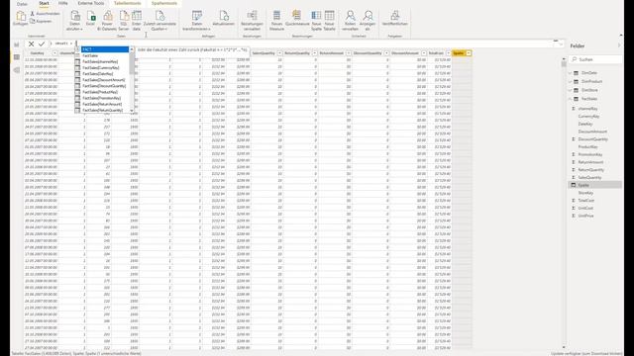
Task: Expand the DimDate table in Felder
Action: tap(571, 73)
